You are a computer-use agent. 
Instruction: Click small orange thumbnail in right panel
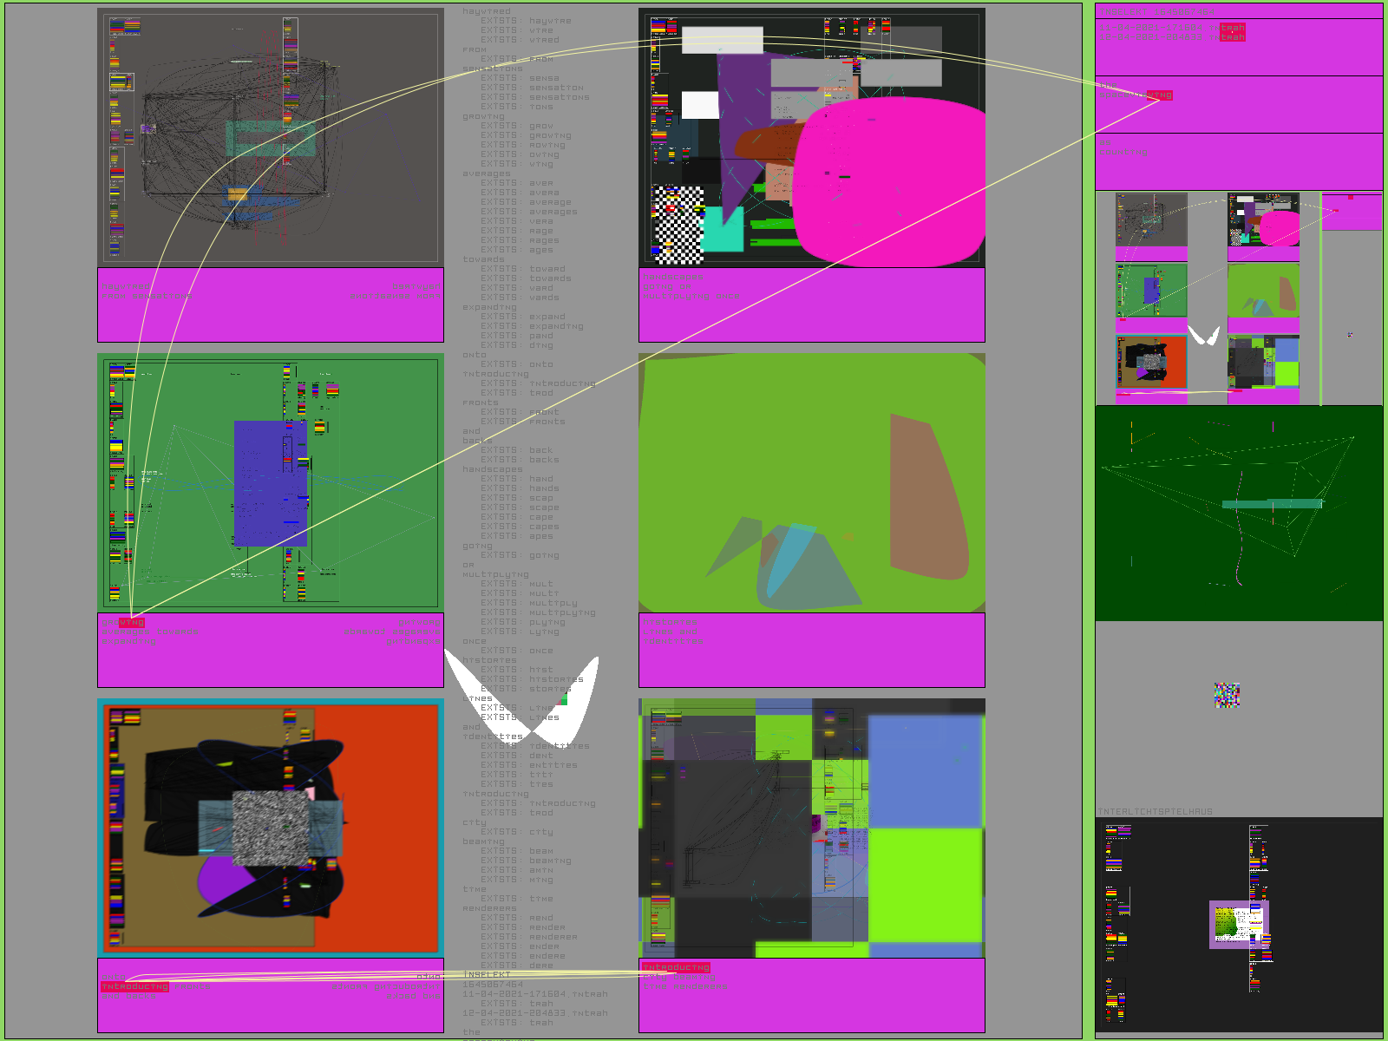click(x=1151, y=362)
